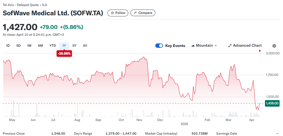Open chart settings gear icon
The width and height of the screenshot is (283, 136).
274,46
